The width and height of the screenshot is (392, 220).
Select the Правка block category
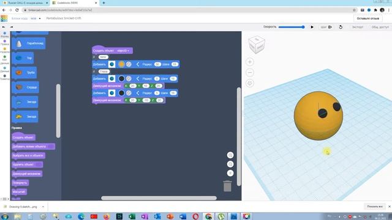(4, 42)
